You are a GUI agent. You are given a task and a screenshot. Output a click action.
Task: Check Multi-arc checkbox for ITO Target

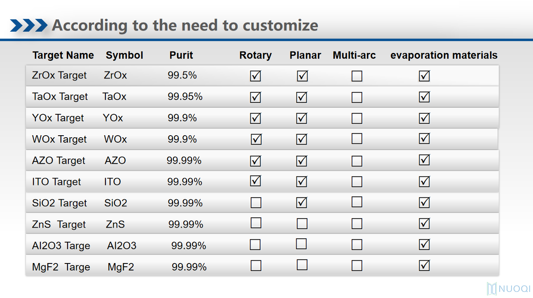tap(357, 182)
